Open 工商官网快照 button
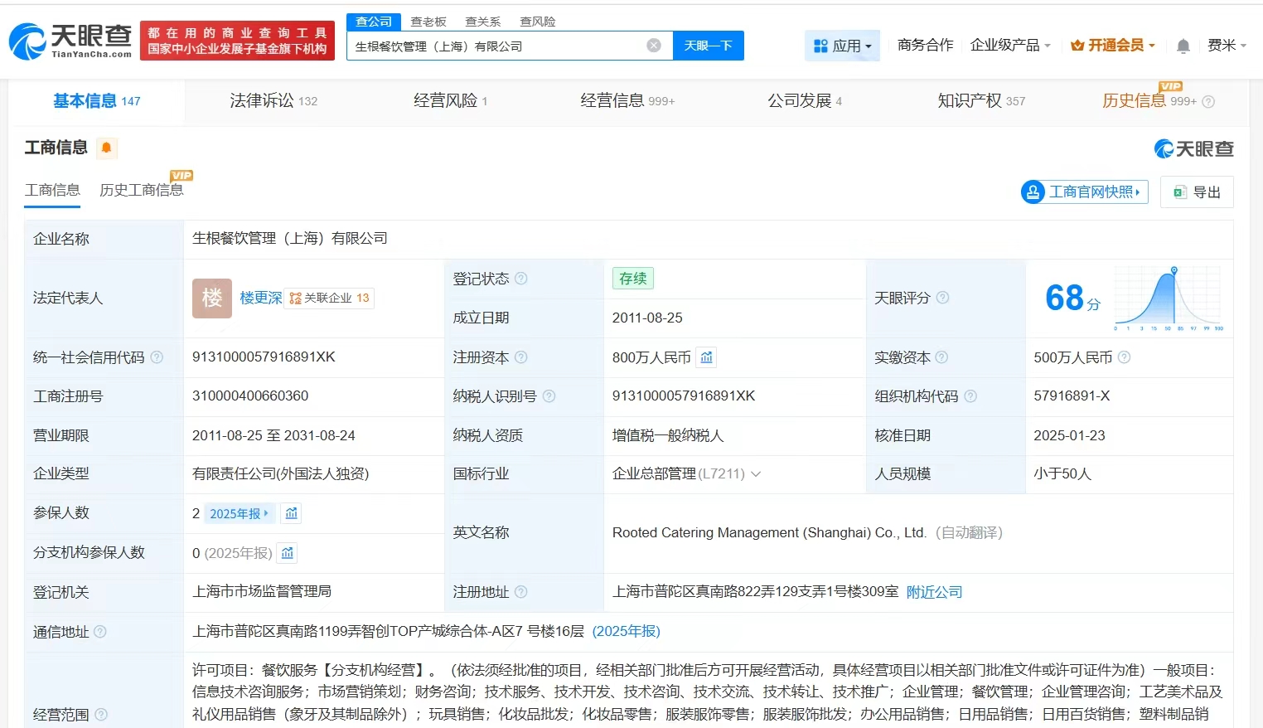 point(1085,192)
